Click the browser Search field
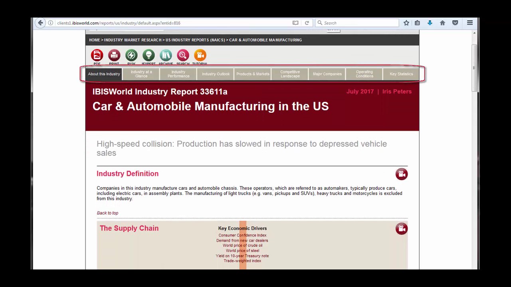 tap(357, 23)
